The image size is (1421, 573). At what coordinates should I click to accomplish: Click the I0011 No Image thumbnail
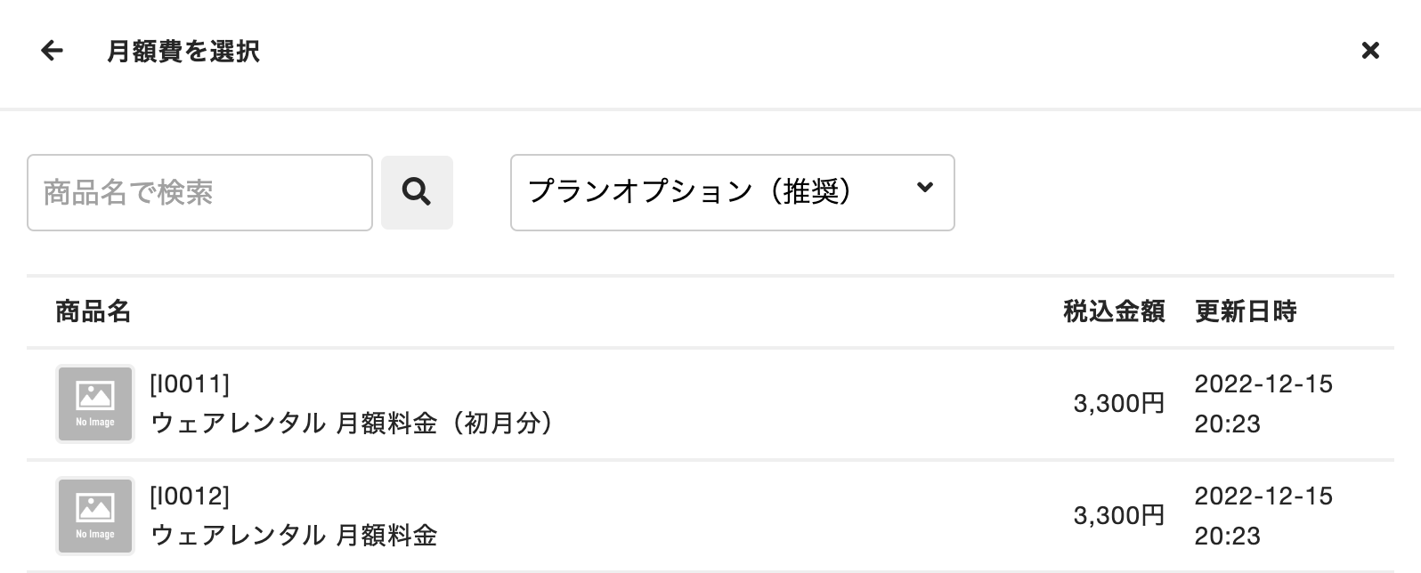95,404
